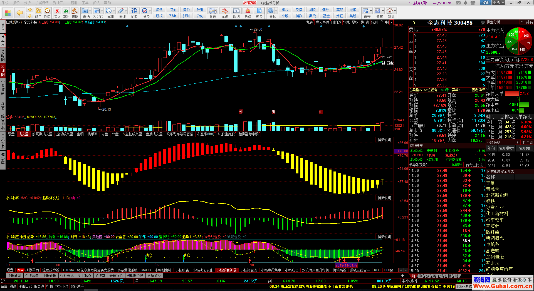The width and height of the screenshot is (534, 291).
Task: Open the 论股 stock discussion icon
Action: pyautogui.click(x=134, y=13)
